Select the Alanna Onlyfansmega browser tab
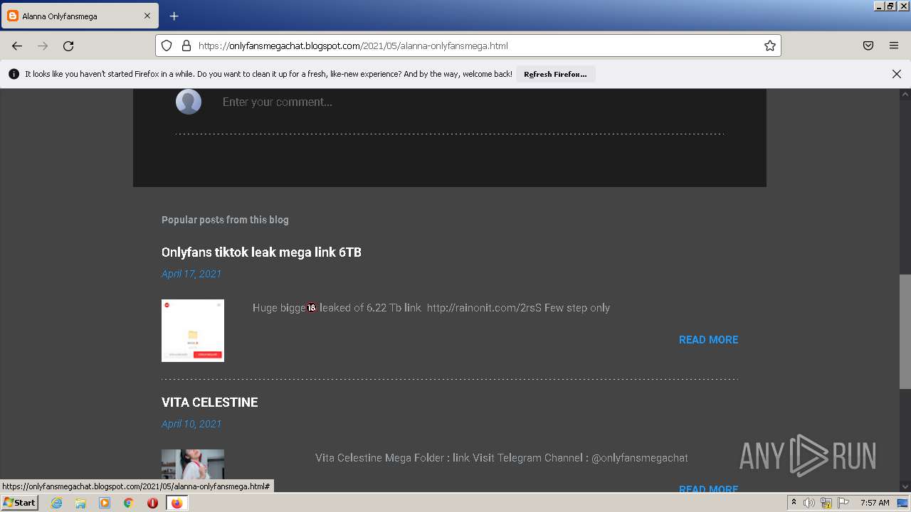911x512 pixels. [79, 16]
